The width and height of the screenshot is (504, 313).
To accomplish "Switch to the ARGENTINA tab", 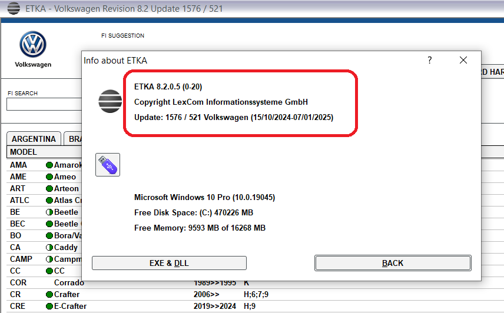I will click(34, 139).
